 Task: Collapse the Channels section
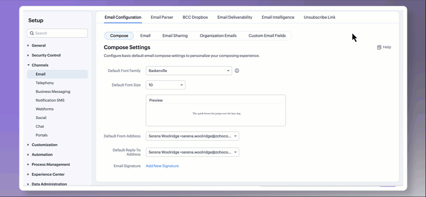pyautogui.click(x=40, y=65)
